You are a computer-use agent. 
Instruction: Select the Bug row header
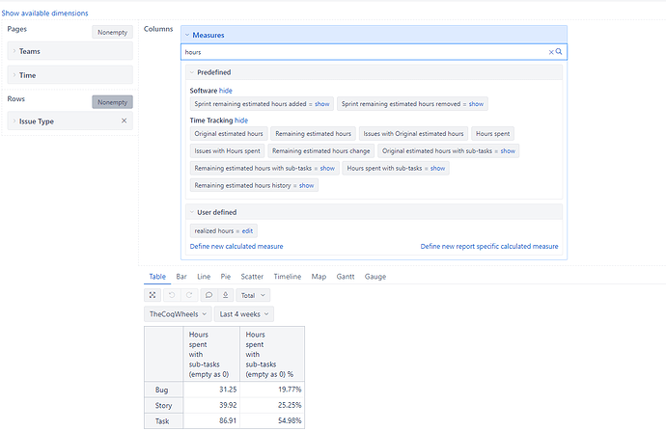coord(163,390)
